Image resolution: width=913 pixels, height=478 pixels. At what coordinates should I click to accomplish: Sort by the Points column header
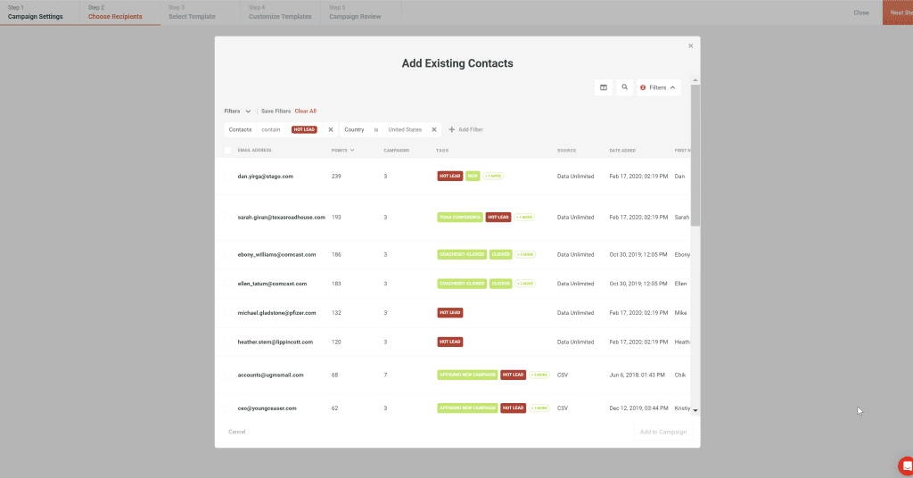pyautogui.click(x=342, y=150)
